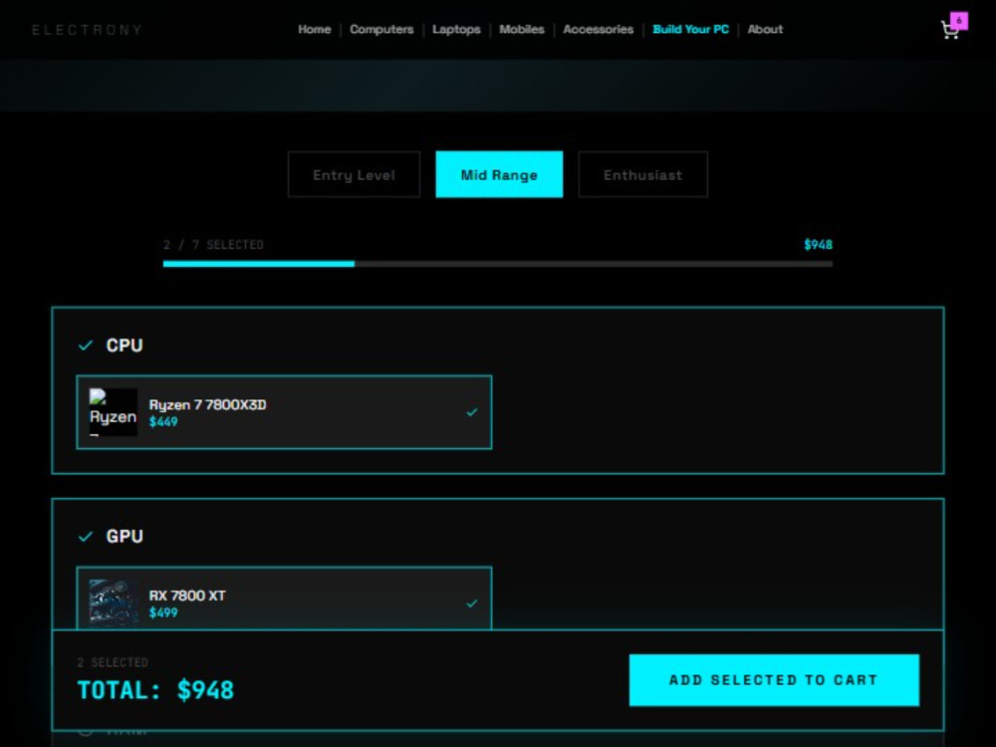Click the $449 price text
The height and width of the screenshot is (747, 996).
coord(163,421)
